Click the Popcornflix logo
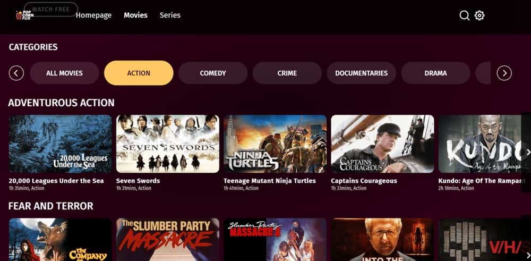 coord(25,15)
